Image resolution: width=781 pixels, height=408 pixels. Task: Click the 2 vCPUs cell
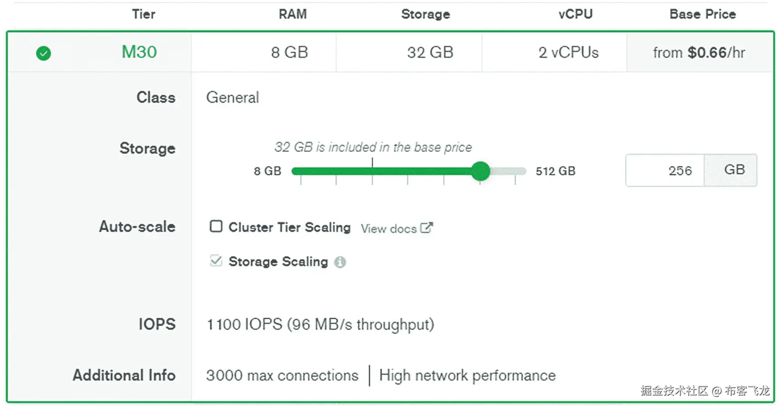tap(568, 52)
